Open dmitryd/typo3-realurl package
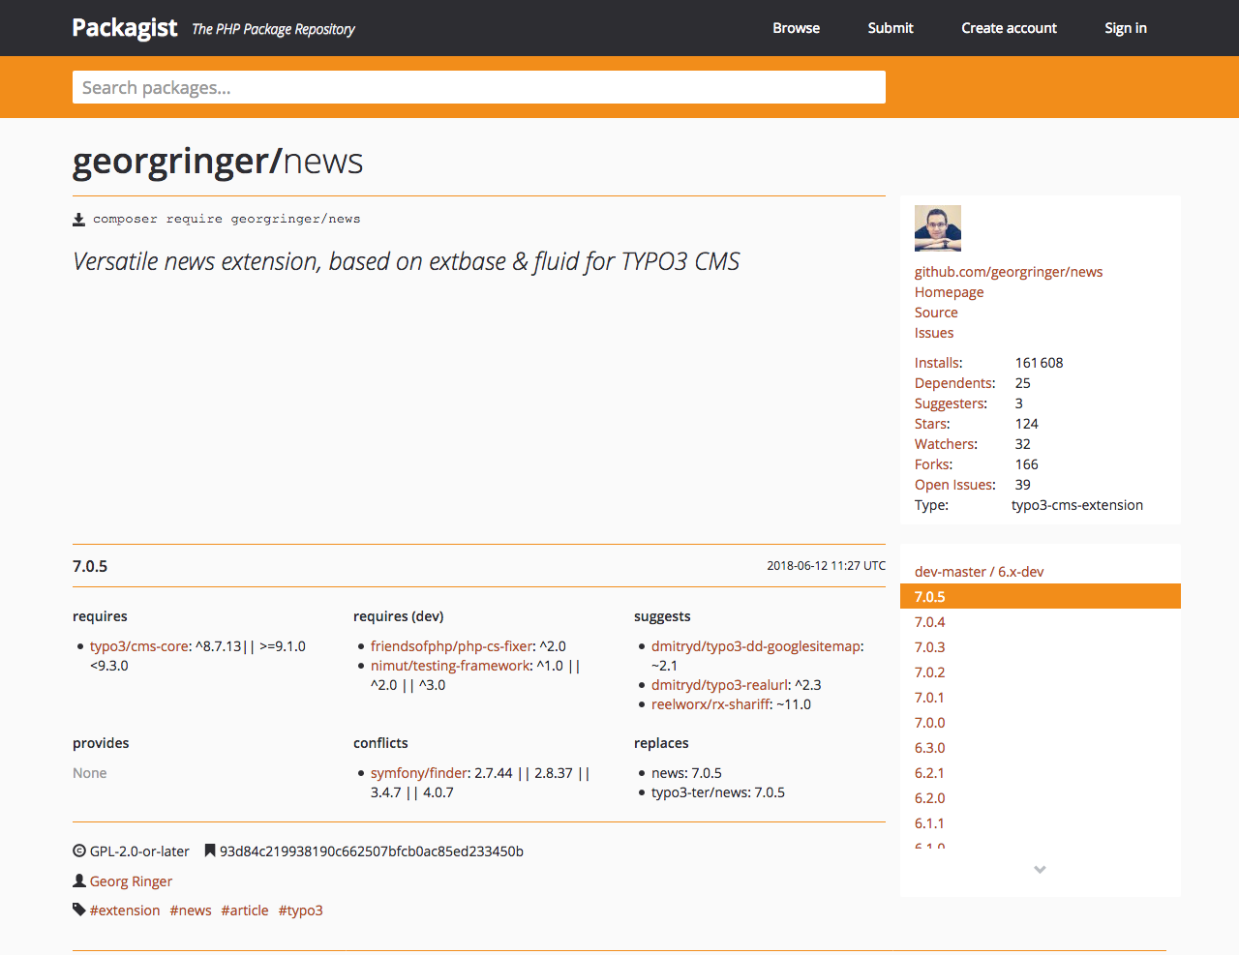 click(720, 685)
